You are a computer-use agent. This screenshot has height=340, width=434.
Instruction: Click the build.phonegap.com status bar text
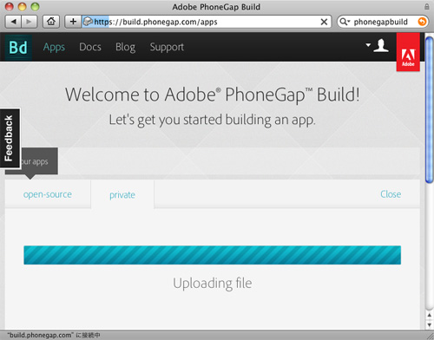click(x=54, y=335)
